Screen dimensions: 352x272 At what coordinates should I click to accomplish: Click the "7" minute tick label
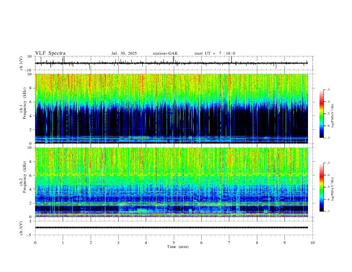pos(229,243)
